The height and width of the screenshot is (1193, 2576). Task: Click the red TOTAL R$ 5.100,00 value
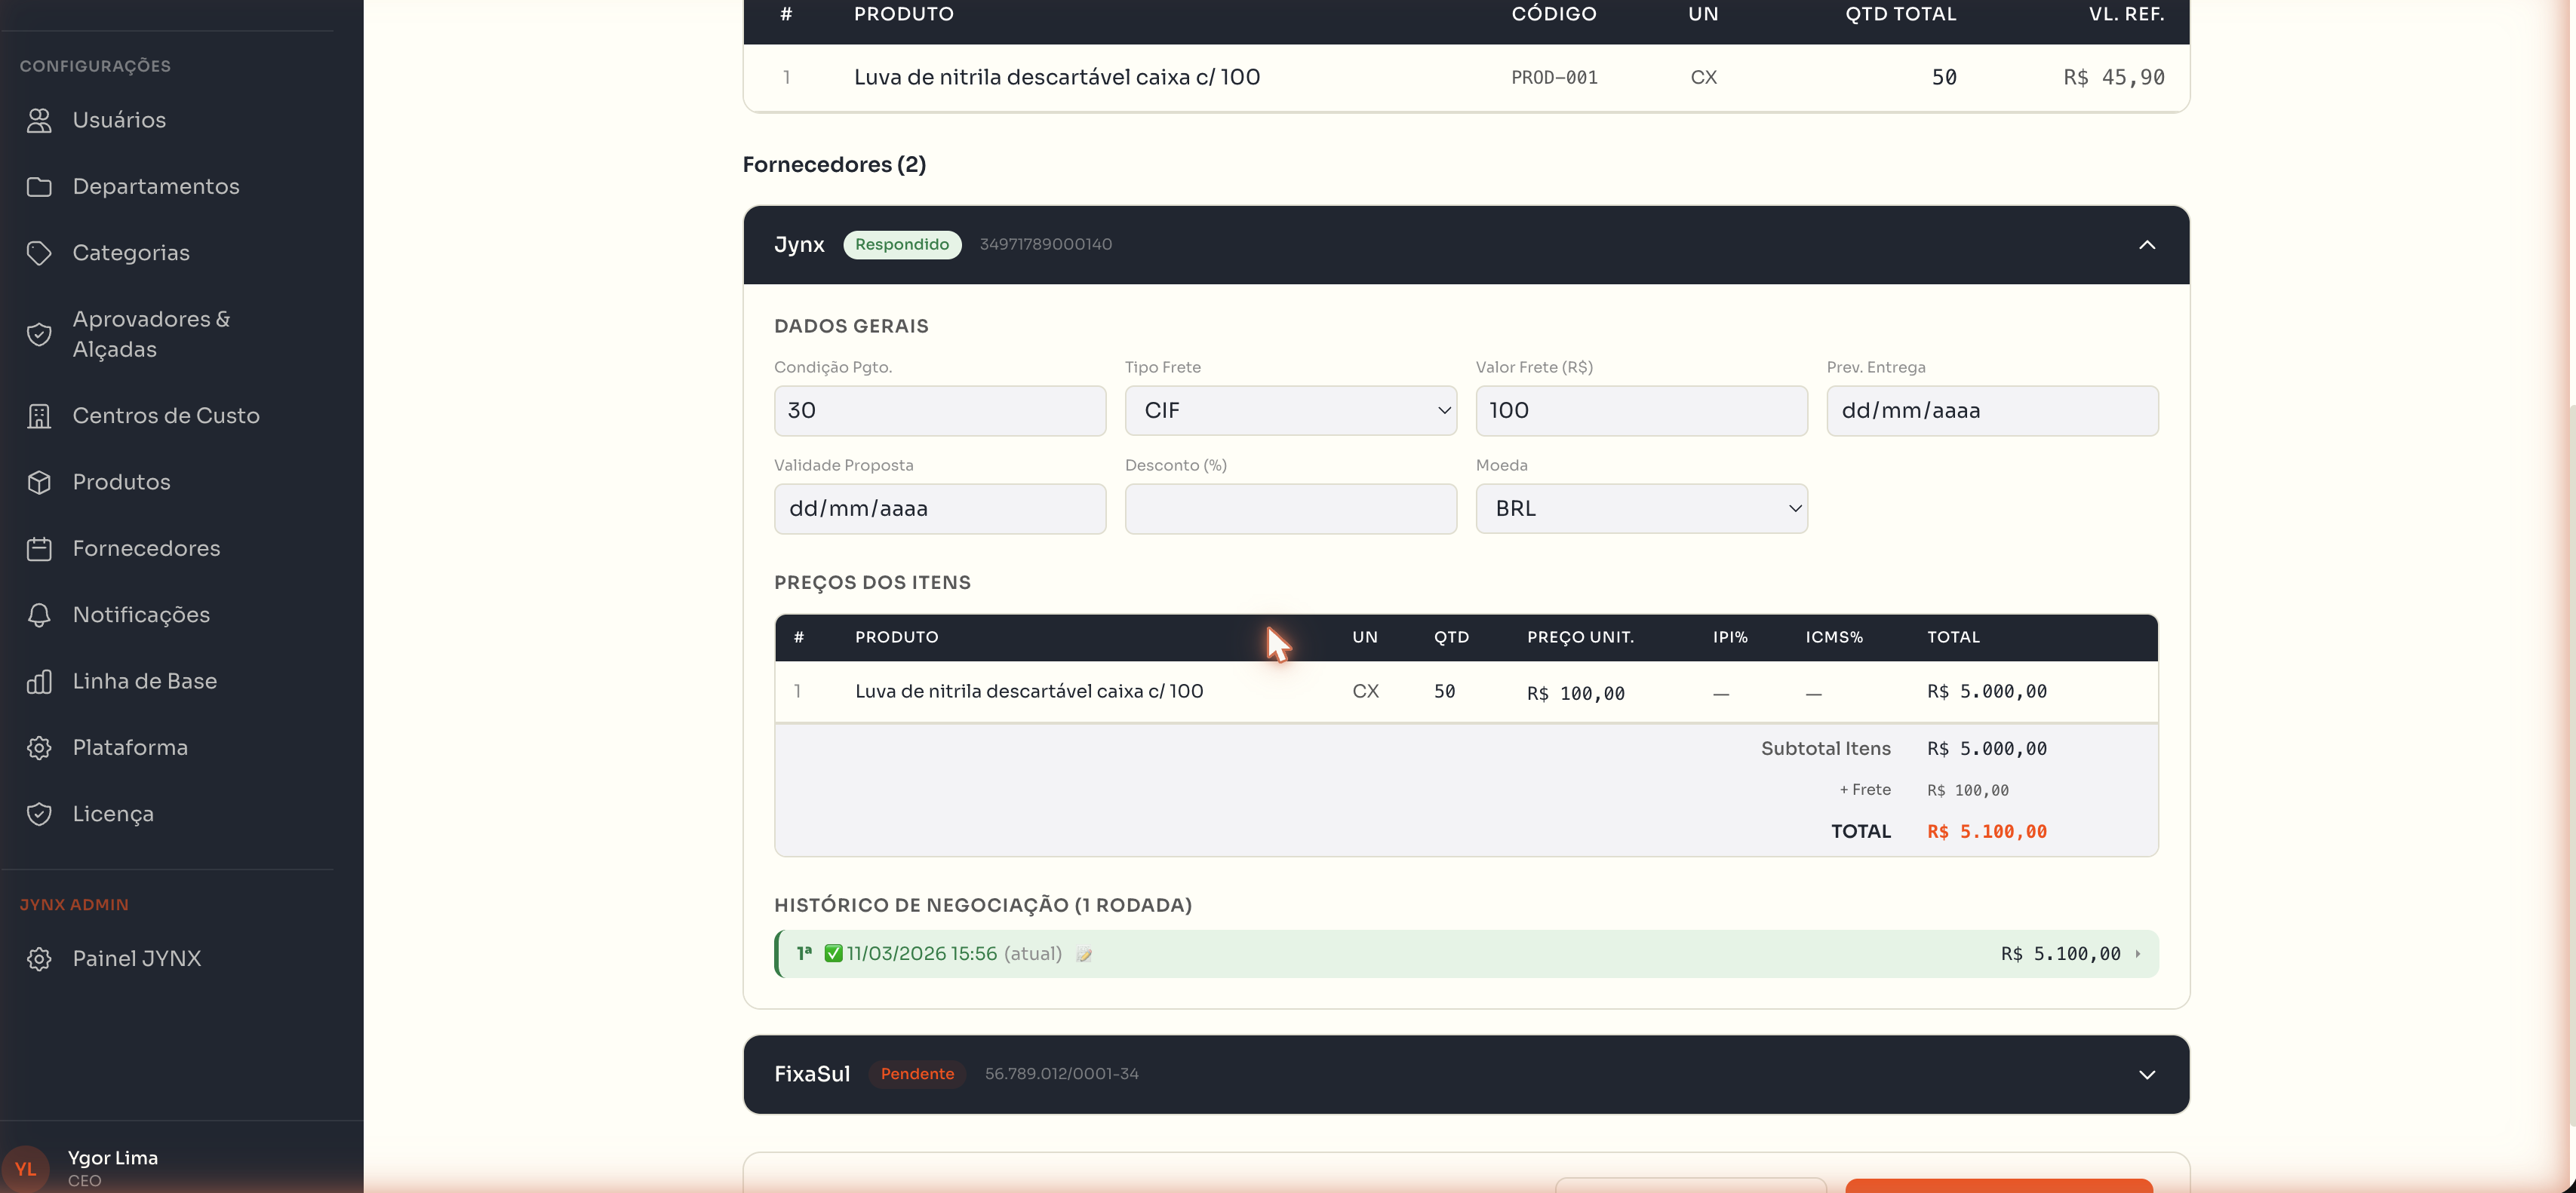(1987, 833)
